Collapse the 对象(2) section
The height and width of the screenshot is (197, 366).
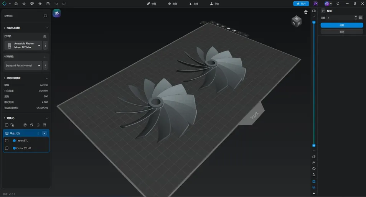47,118
